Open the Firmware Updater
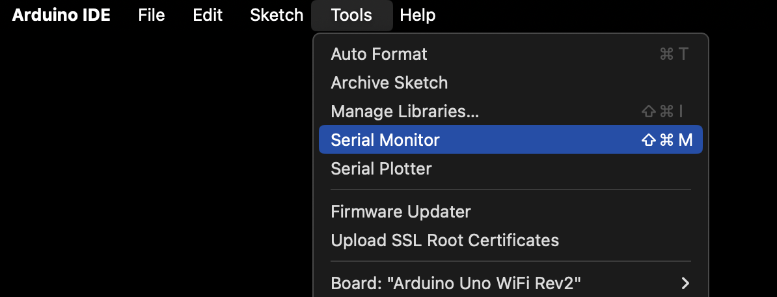The height and width of the screenshot is (297, 777). pyautogui.click(x=510, y=212)
